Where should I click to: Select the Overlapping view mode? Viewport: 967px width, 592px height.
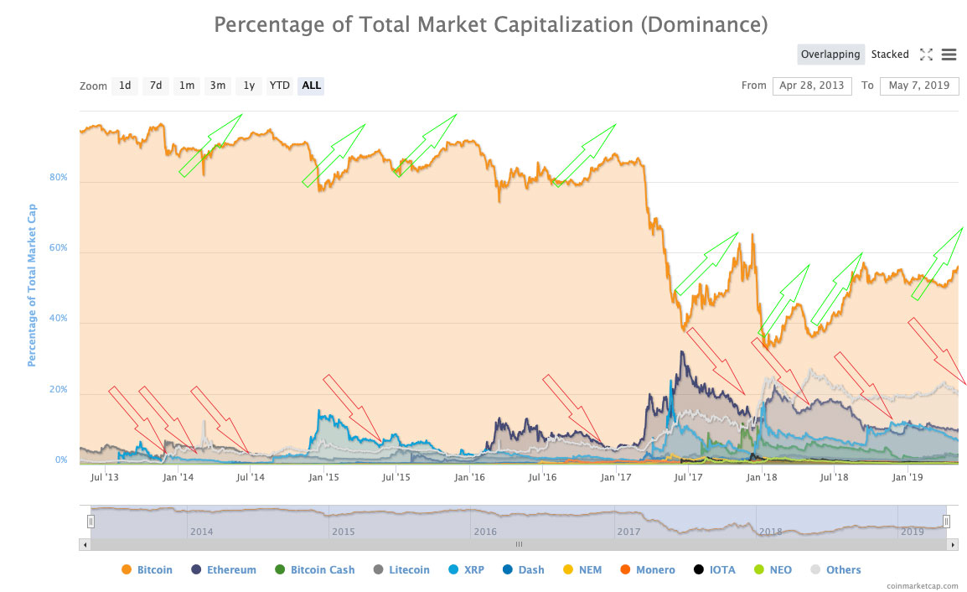pyautogui.click(x=830, y=54)
